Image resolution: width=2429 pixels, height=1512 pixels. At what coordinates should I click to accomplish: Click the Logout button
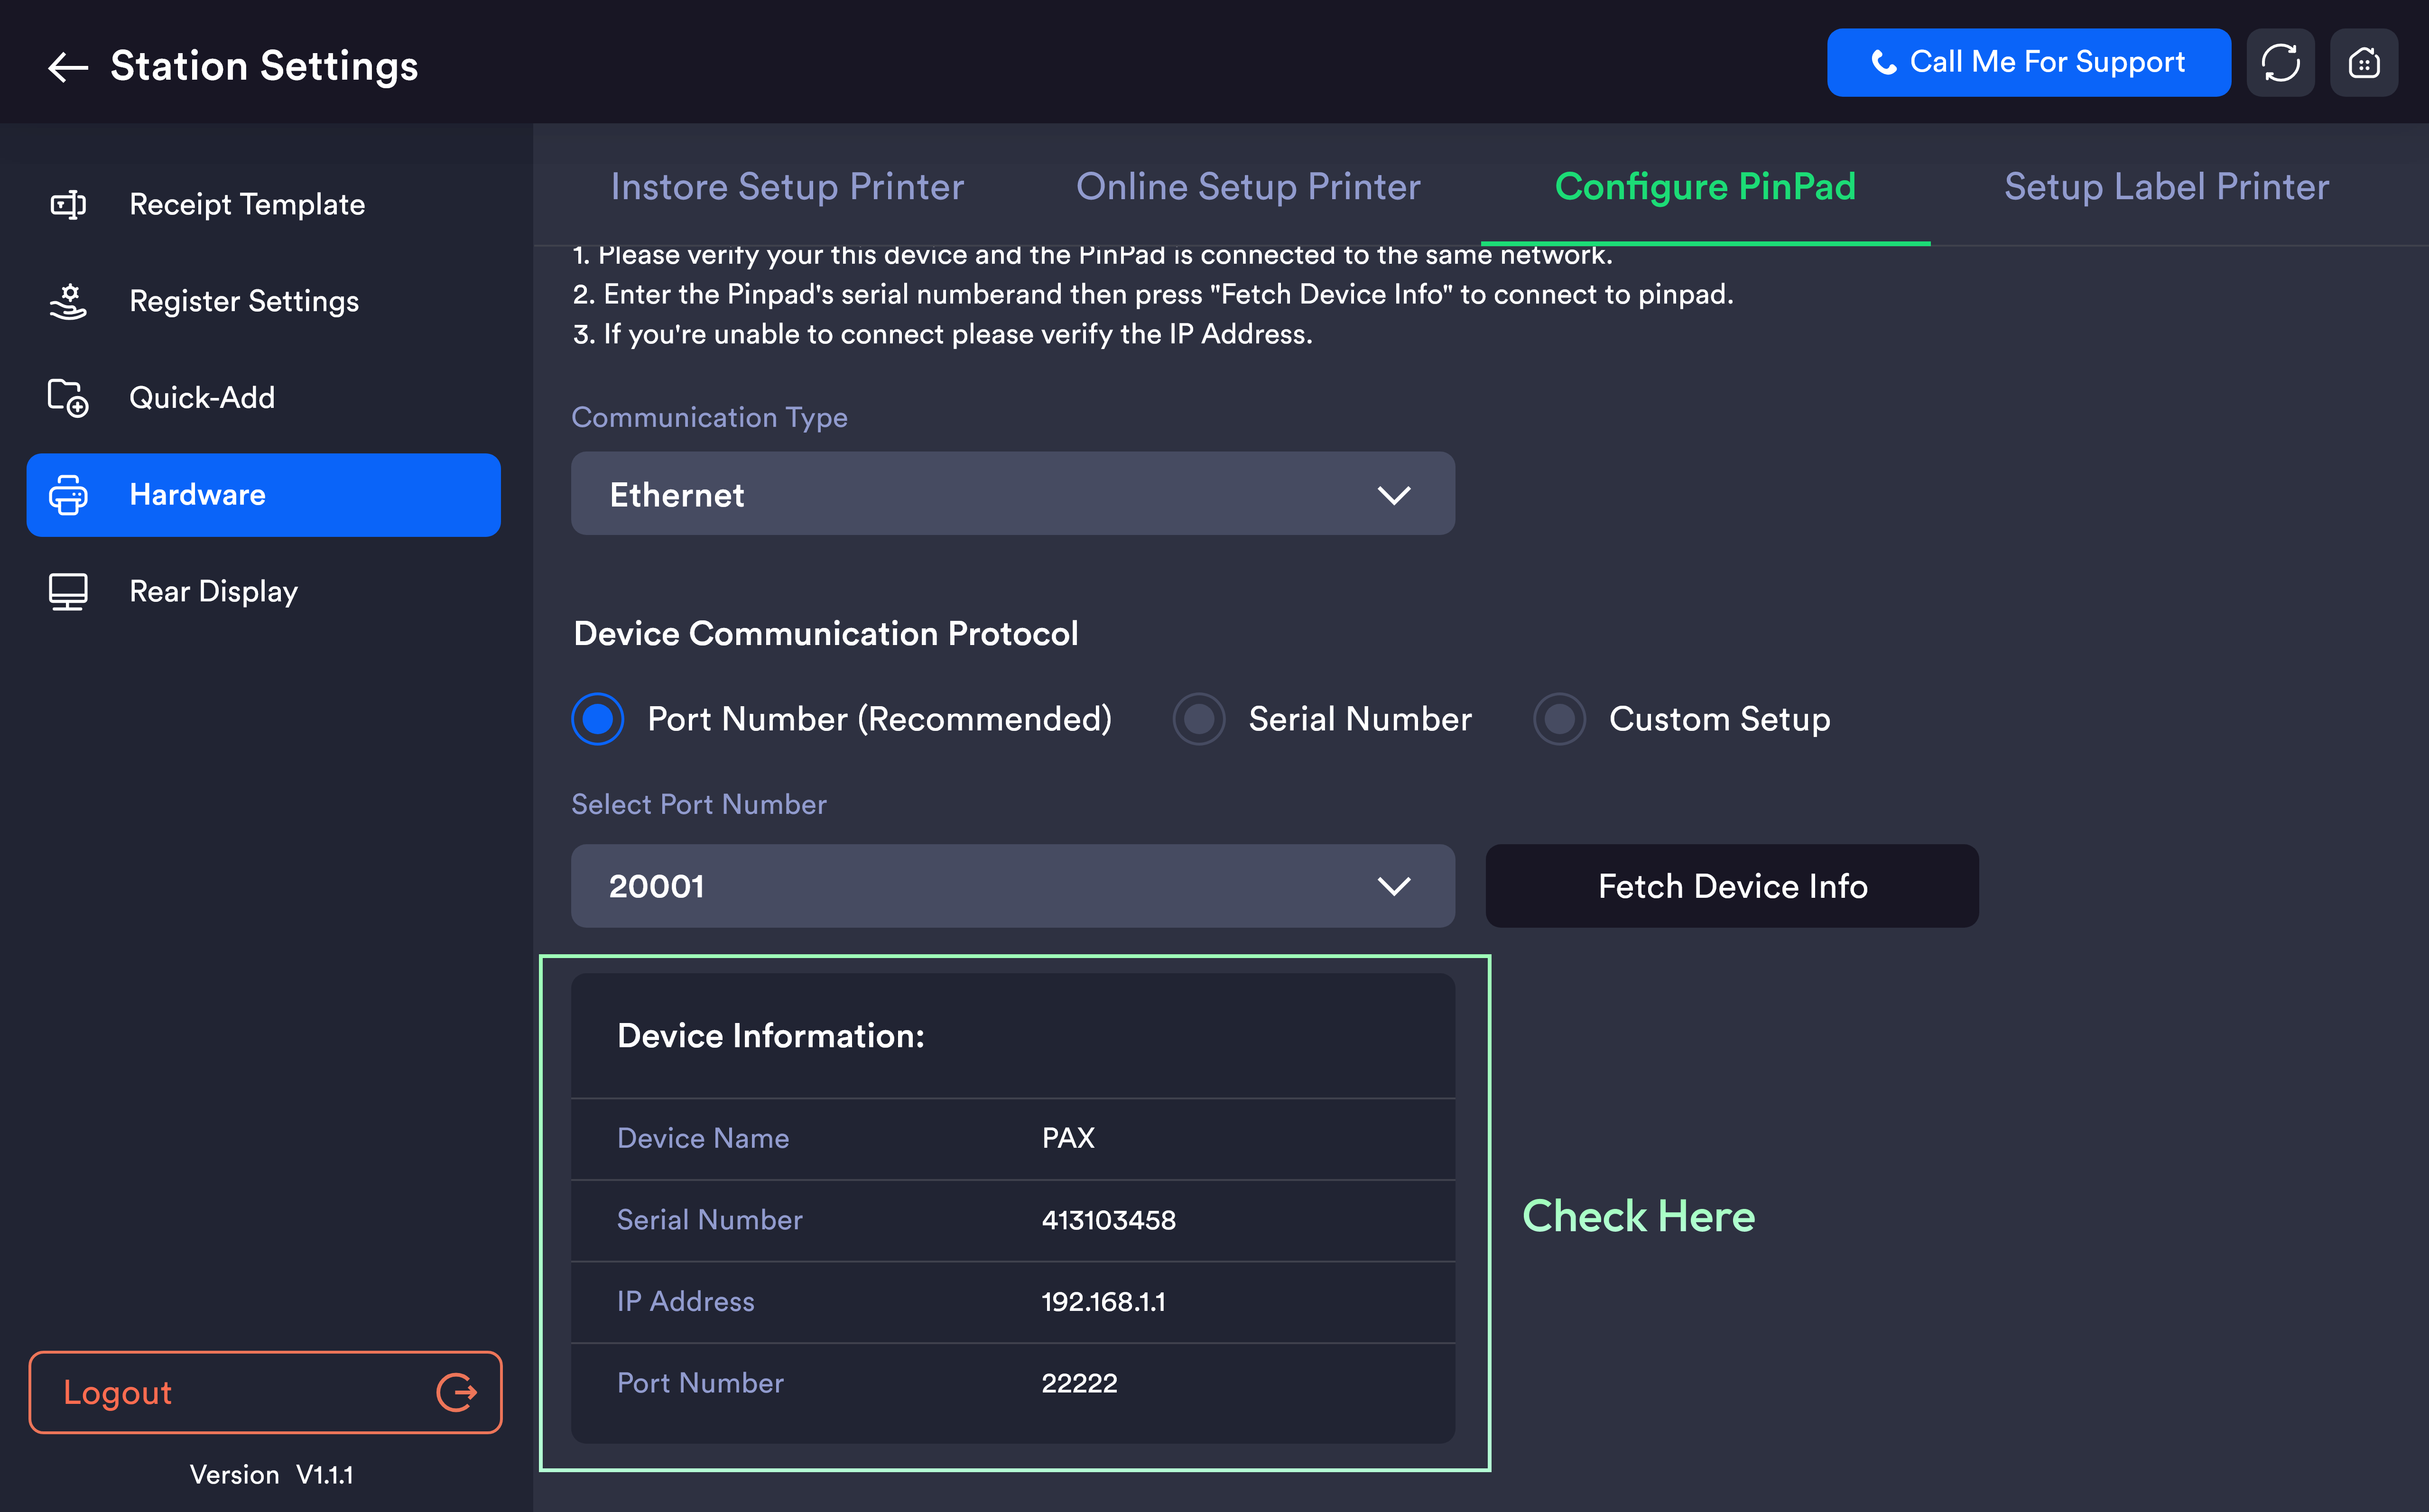[265, 1392]
